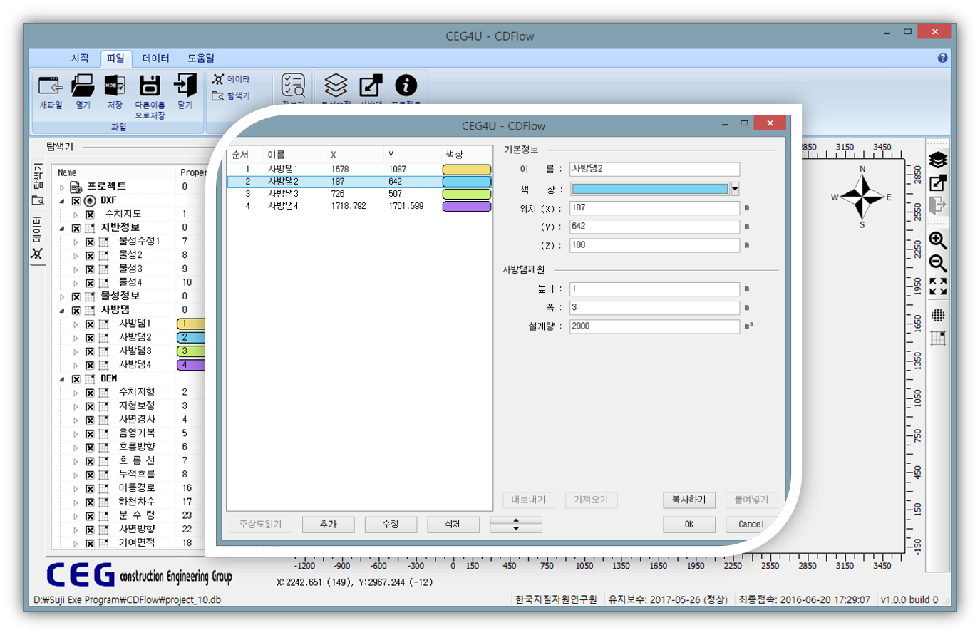Click the 추가 button
Viewport: 980px width, 635px height.
[x=329, y=524]
